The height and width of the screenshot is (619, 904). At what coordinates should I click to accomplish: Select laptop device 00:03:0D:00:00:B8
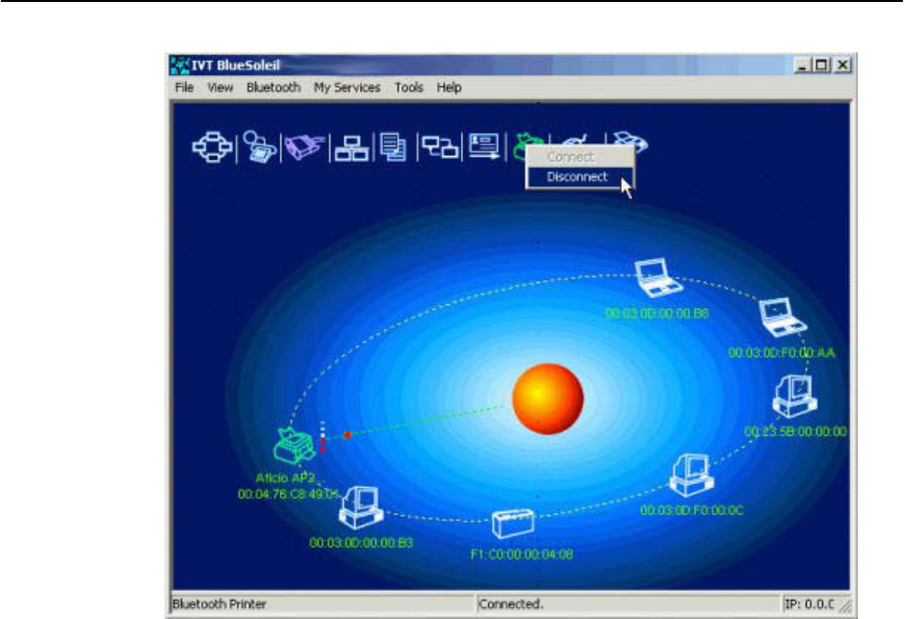pyautogui.click(x=658, y=277)
